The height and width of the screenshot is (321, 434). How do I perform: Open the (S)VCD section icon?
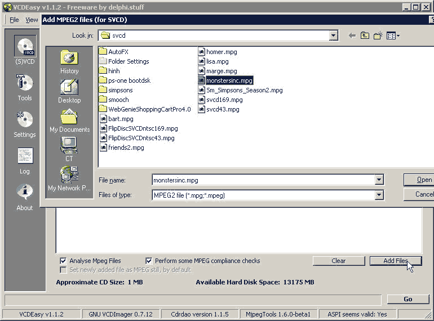pyautogui.click(x=25, y=47)
